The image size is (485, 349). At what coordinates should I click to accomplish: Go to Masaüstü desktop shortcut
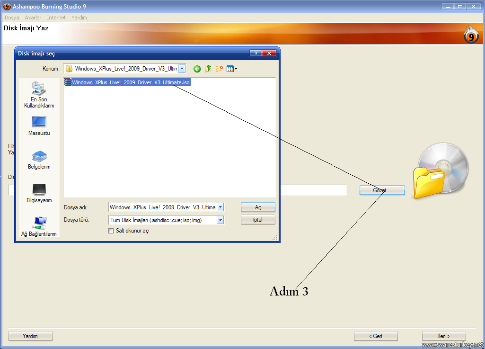coord(39,126)
